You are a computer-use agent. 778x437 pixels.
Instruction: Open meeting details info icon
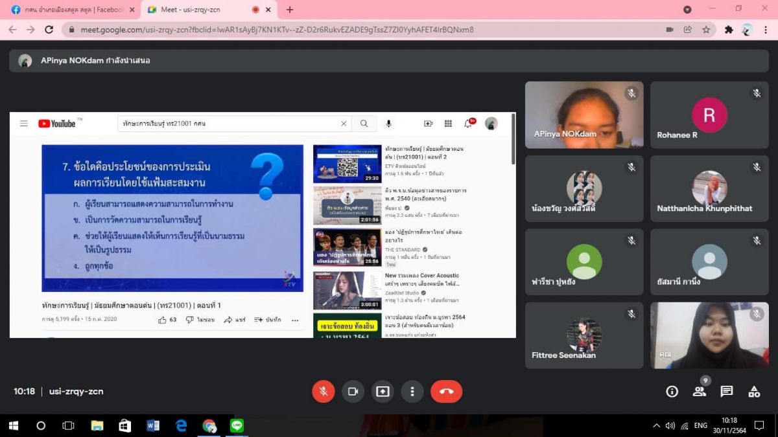point(672,391)
